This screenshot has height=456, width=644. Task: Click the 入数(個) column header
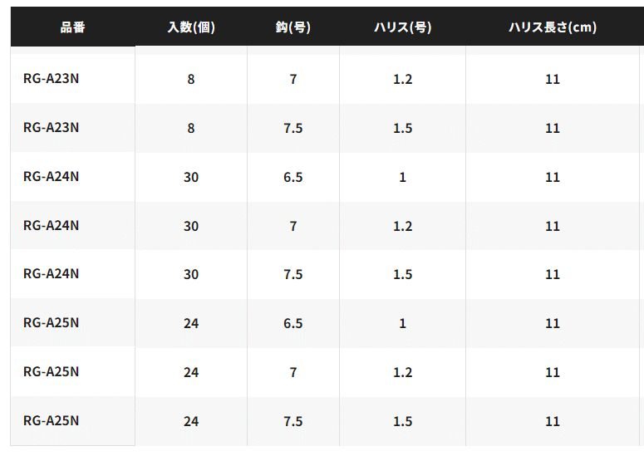[x=191, y=27]
